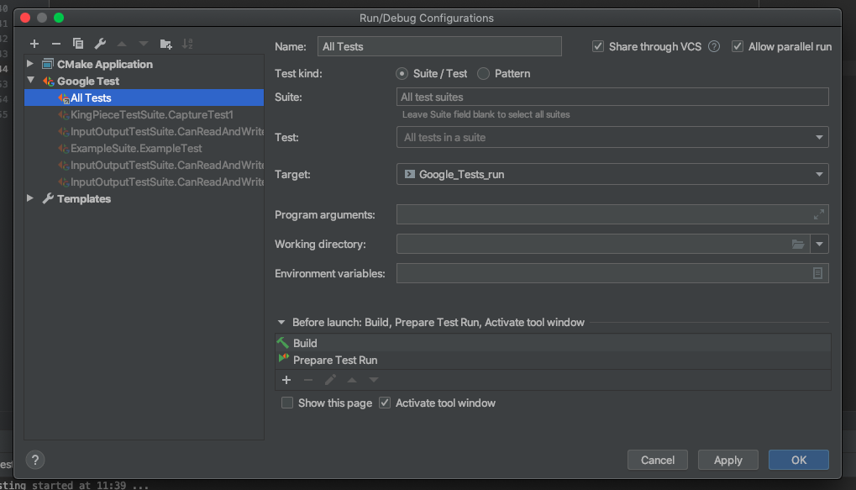Click help icon beside Share through VCS

(714, 47)
